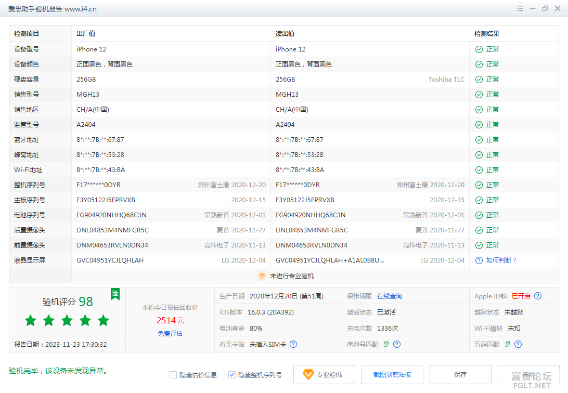Click the green check icon in 设备型号 row
Image resolution: width=568 pixels, height=393 pixels.
(x=479, y=49)
